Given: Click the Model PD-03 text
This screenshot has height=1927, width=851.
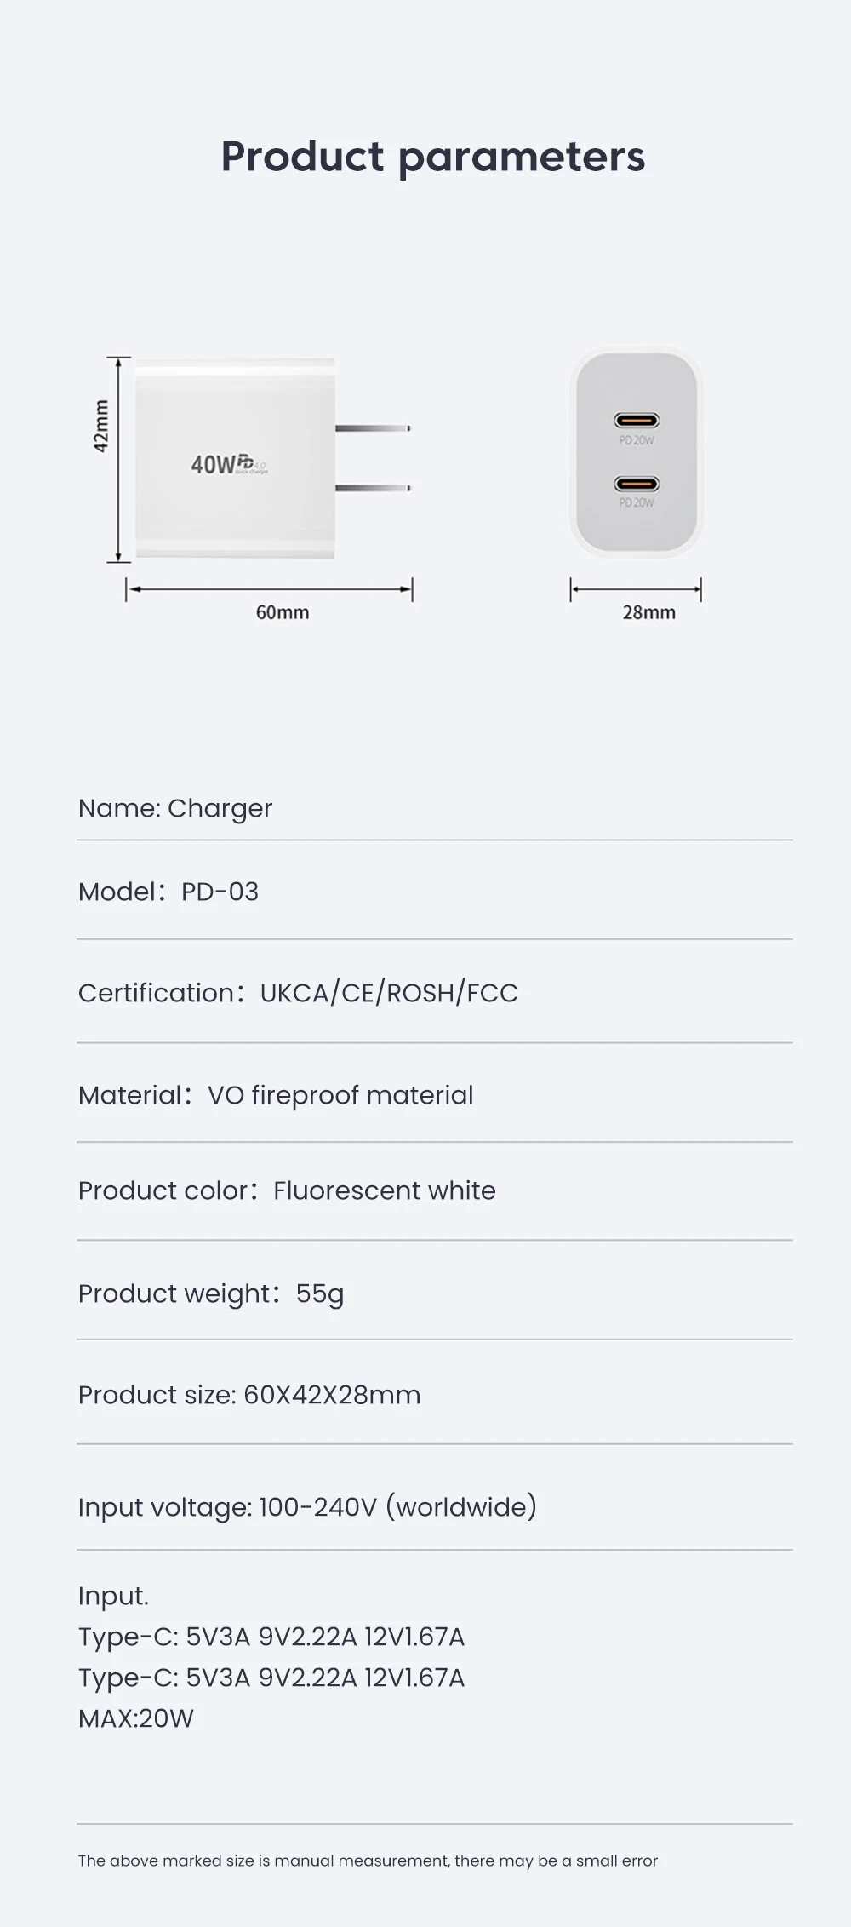Looking at the screenshot, I should coord(168,892).
